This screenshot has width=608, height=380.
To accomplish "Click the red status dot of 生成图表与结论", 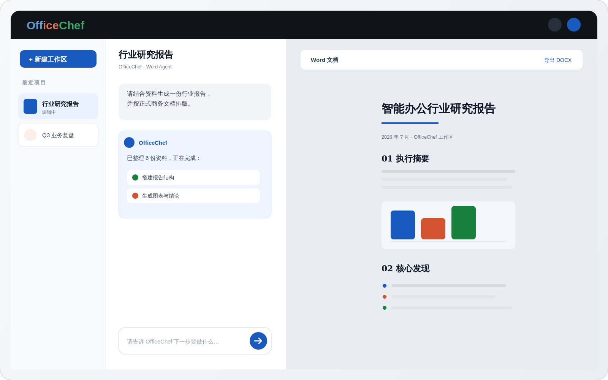I will pos(135,196).
